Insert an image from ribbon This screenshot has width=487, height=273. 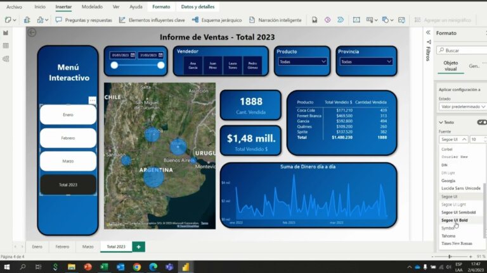point(401,20)
